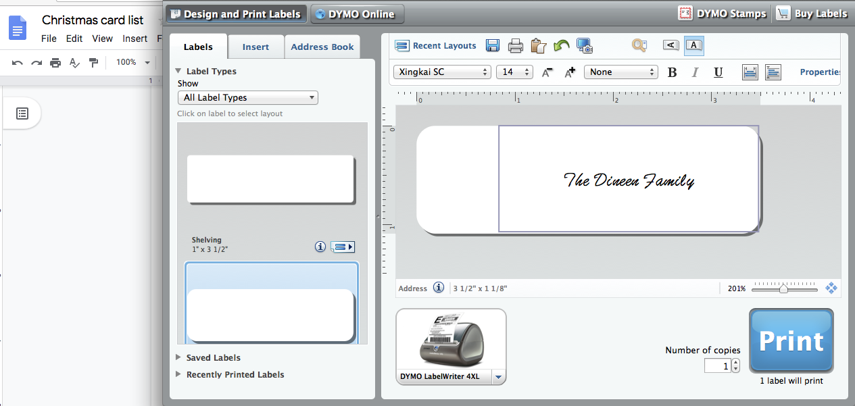
Task: Open the font size 14 dropdown
Action: click(514, 72)
